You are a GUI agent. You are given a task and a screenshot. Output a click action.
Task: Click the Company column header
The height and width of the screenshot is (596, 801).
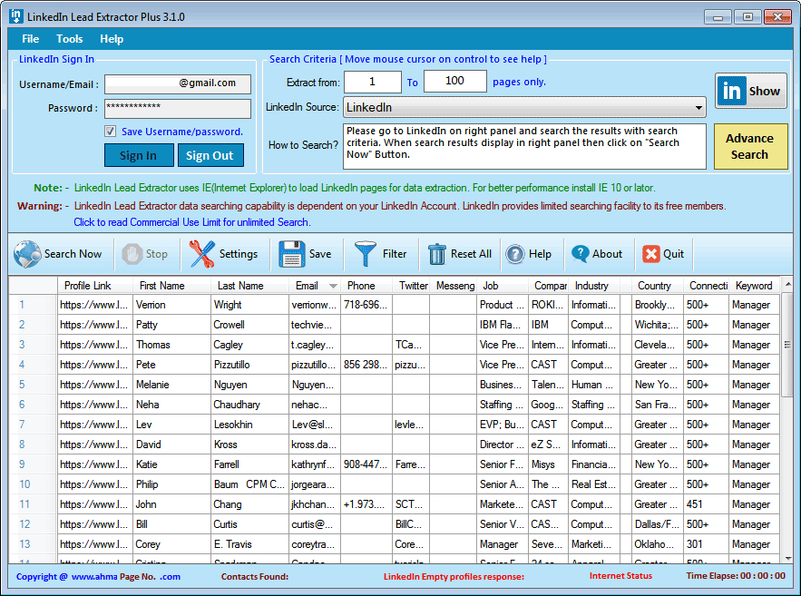(549, 286)
